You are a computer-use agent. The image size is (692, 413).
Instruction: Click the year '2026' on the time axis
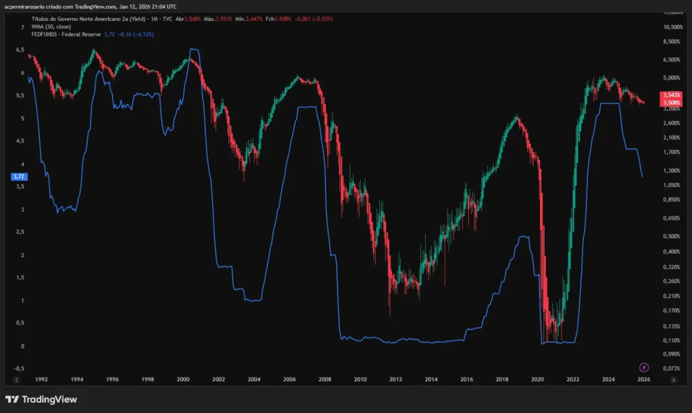click(x=644, y=379)
